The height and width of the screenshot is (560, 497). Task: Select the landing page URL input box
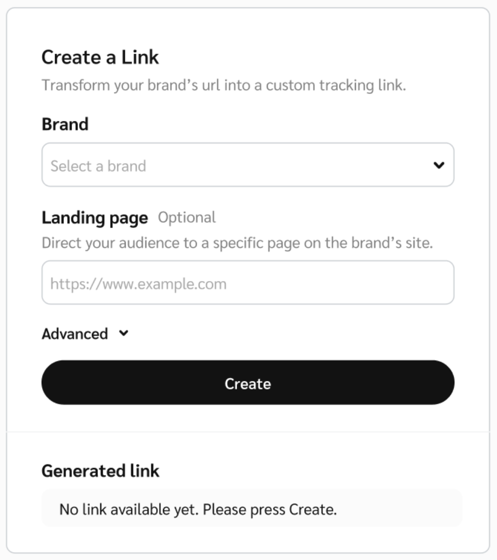[248, 282]
